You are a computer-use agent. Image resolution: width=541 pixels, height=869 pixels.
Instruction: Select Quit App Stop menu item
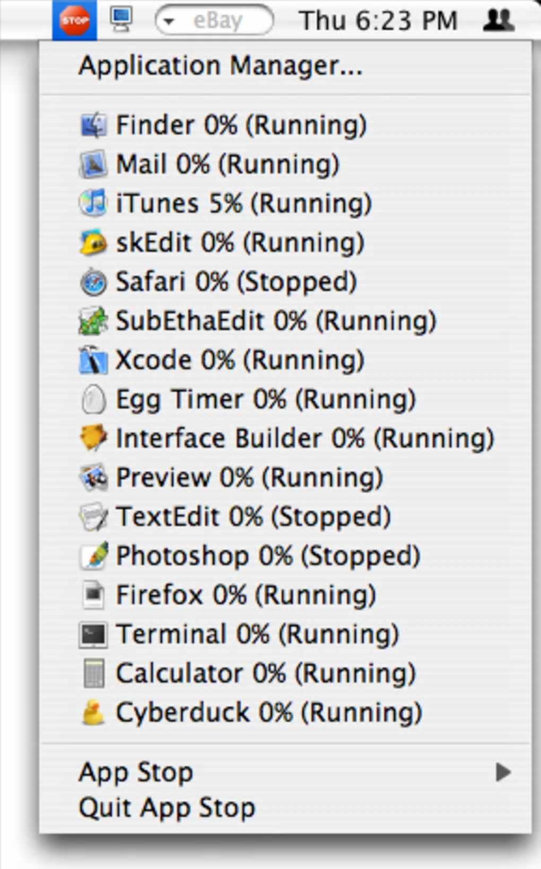pos(167,808)
